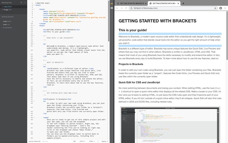Image resolution: width=228 pixels, height=143 pixels.
Task: Collapse the comment fold on line 16
Action: coord(34,36)
